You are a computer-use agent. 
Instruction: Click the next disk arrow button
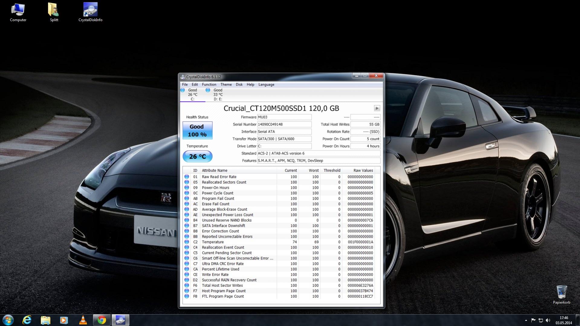[377, 108]
